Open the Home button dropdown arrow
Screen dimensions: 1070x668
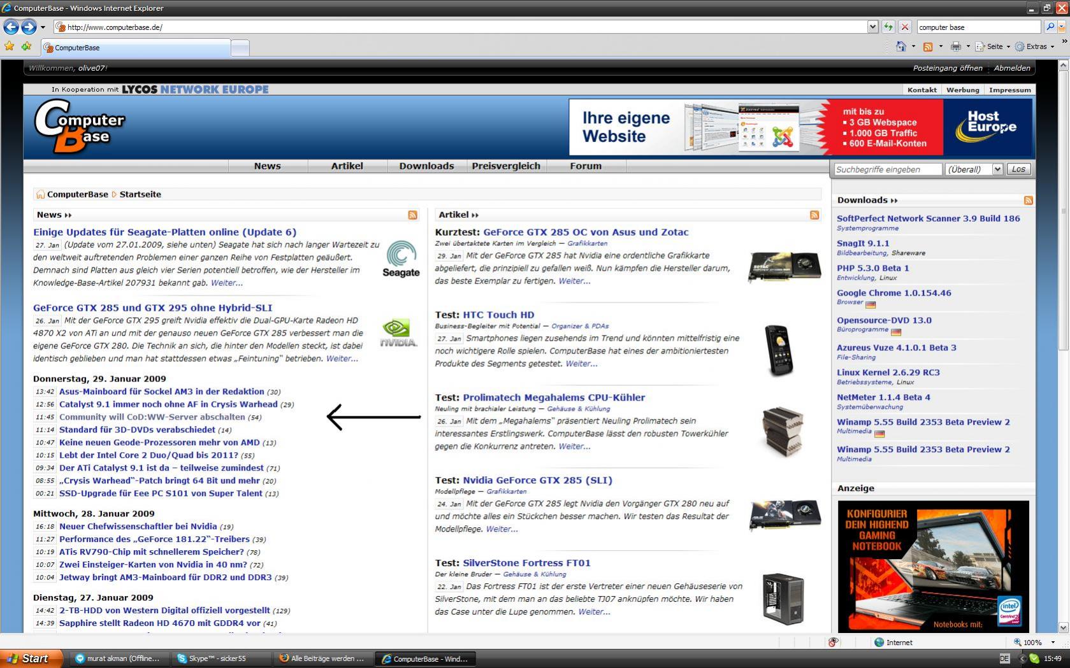[x=913, y=46]
